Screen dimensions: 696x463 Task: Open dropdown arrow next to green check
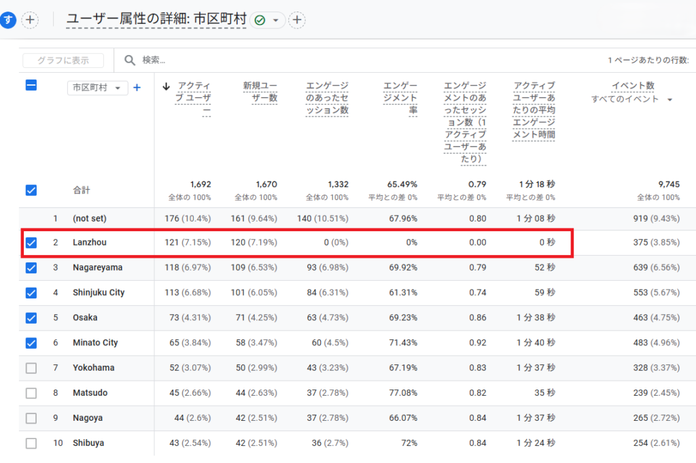[x=275, y=20]
